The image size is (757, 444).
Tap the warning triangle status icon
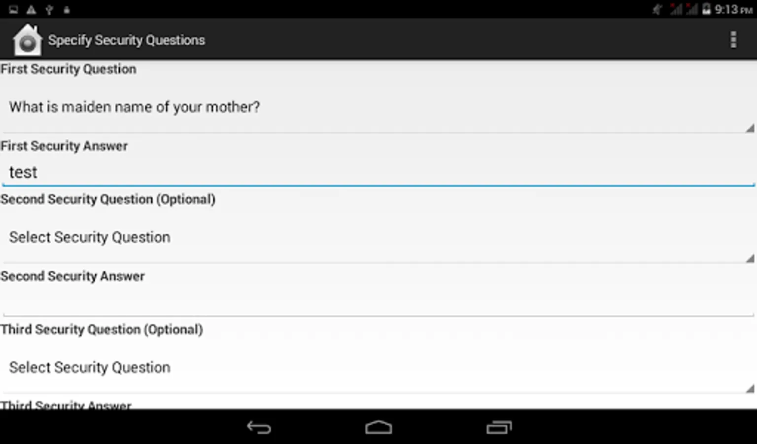pyautogui.click(x=31, y=9)
